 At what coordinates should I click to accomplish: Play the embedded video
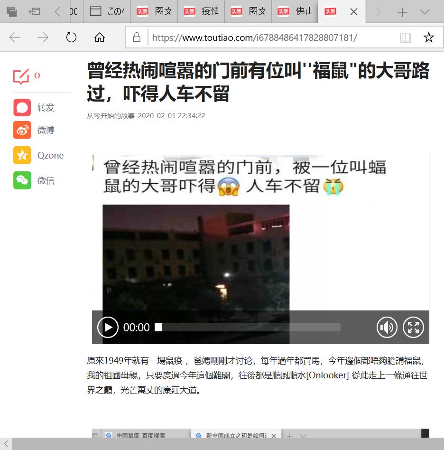tap(108, 327)
